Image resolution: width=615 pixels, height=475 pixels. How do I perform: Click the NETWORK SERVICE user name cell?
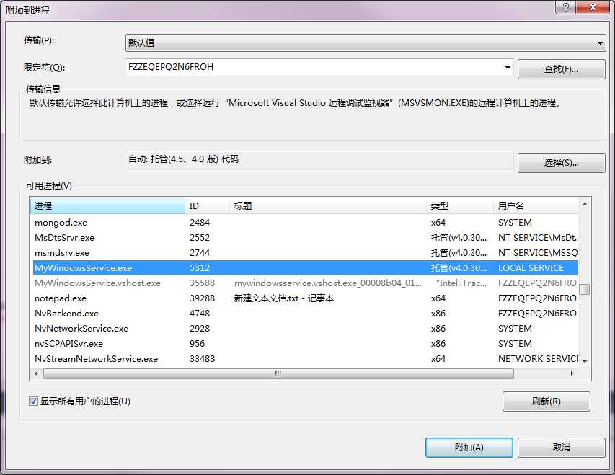538,358
